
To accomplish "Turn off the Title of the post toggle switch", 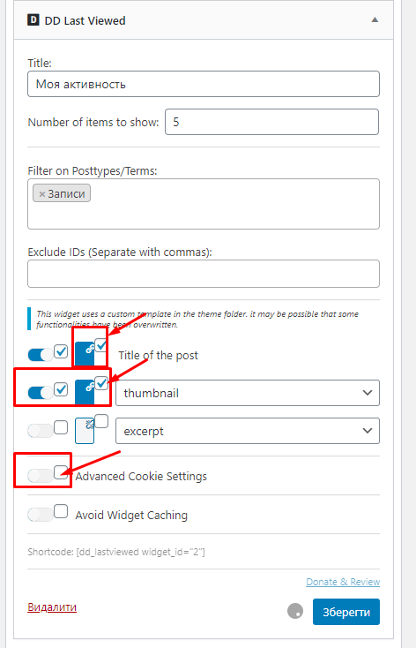I will tap(41, 355).
